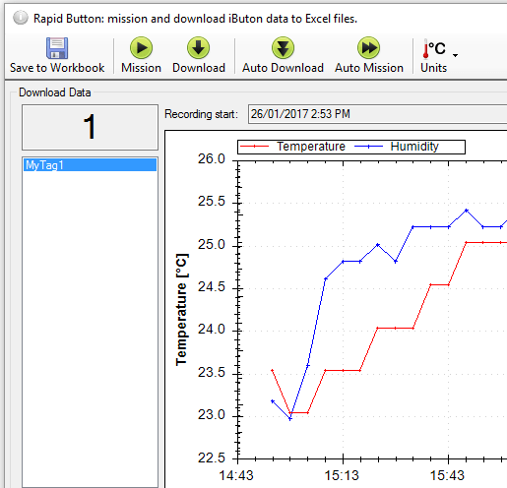This screenshot has height=488, width=507.
Task: Click the 'Temperature [°C]' axis title
Action: point(181,310)
